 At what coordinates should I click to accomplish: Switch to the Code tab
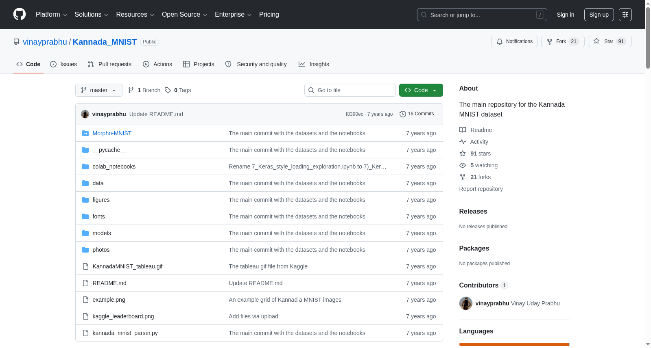click(28, 64)
